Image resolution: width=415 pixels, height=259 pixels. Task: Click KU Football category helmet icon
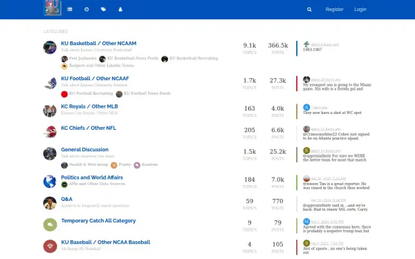[x=50, y=83]
